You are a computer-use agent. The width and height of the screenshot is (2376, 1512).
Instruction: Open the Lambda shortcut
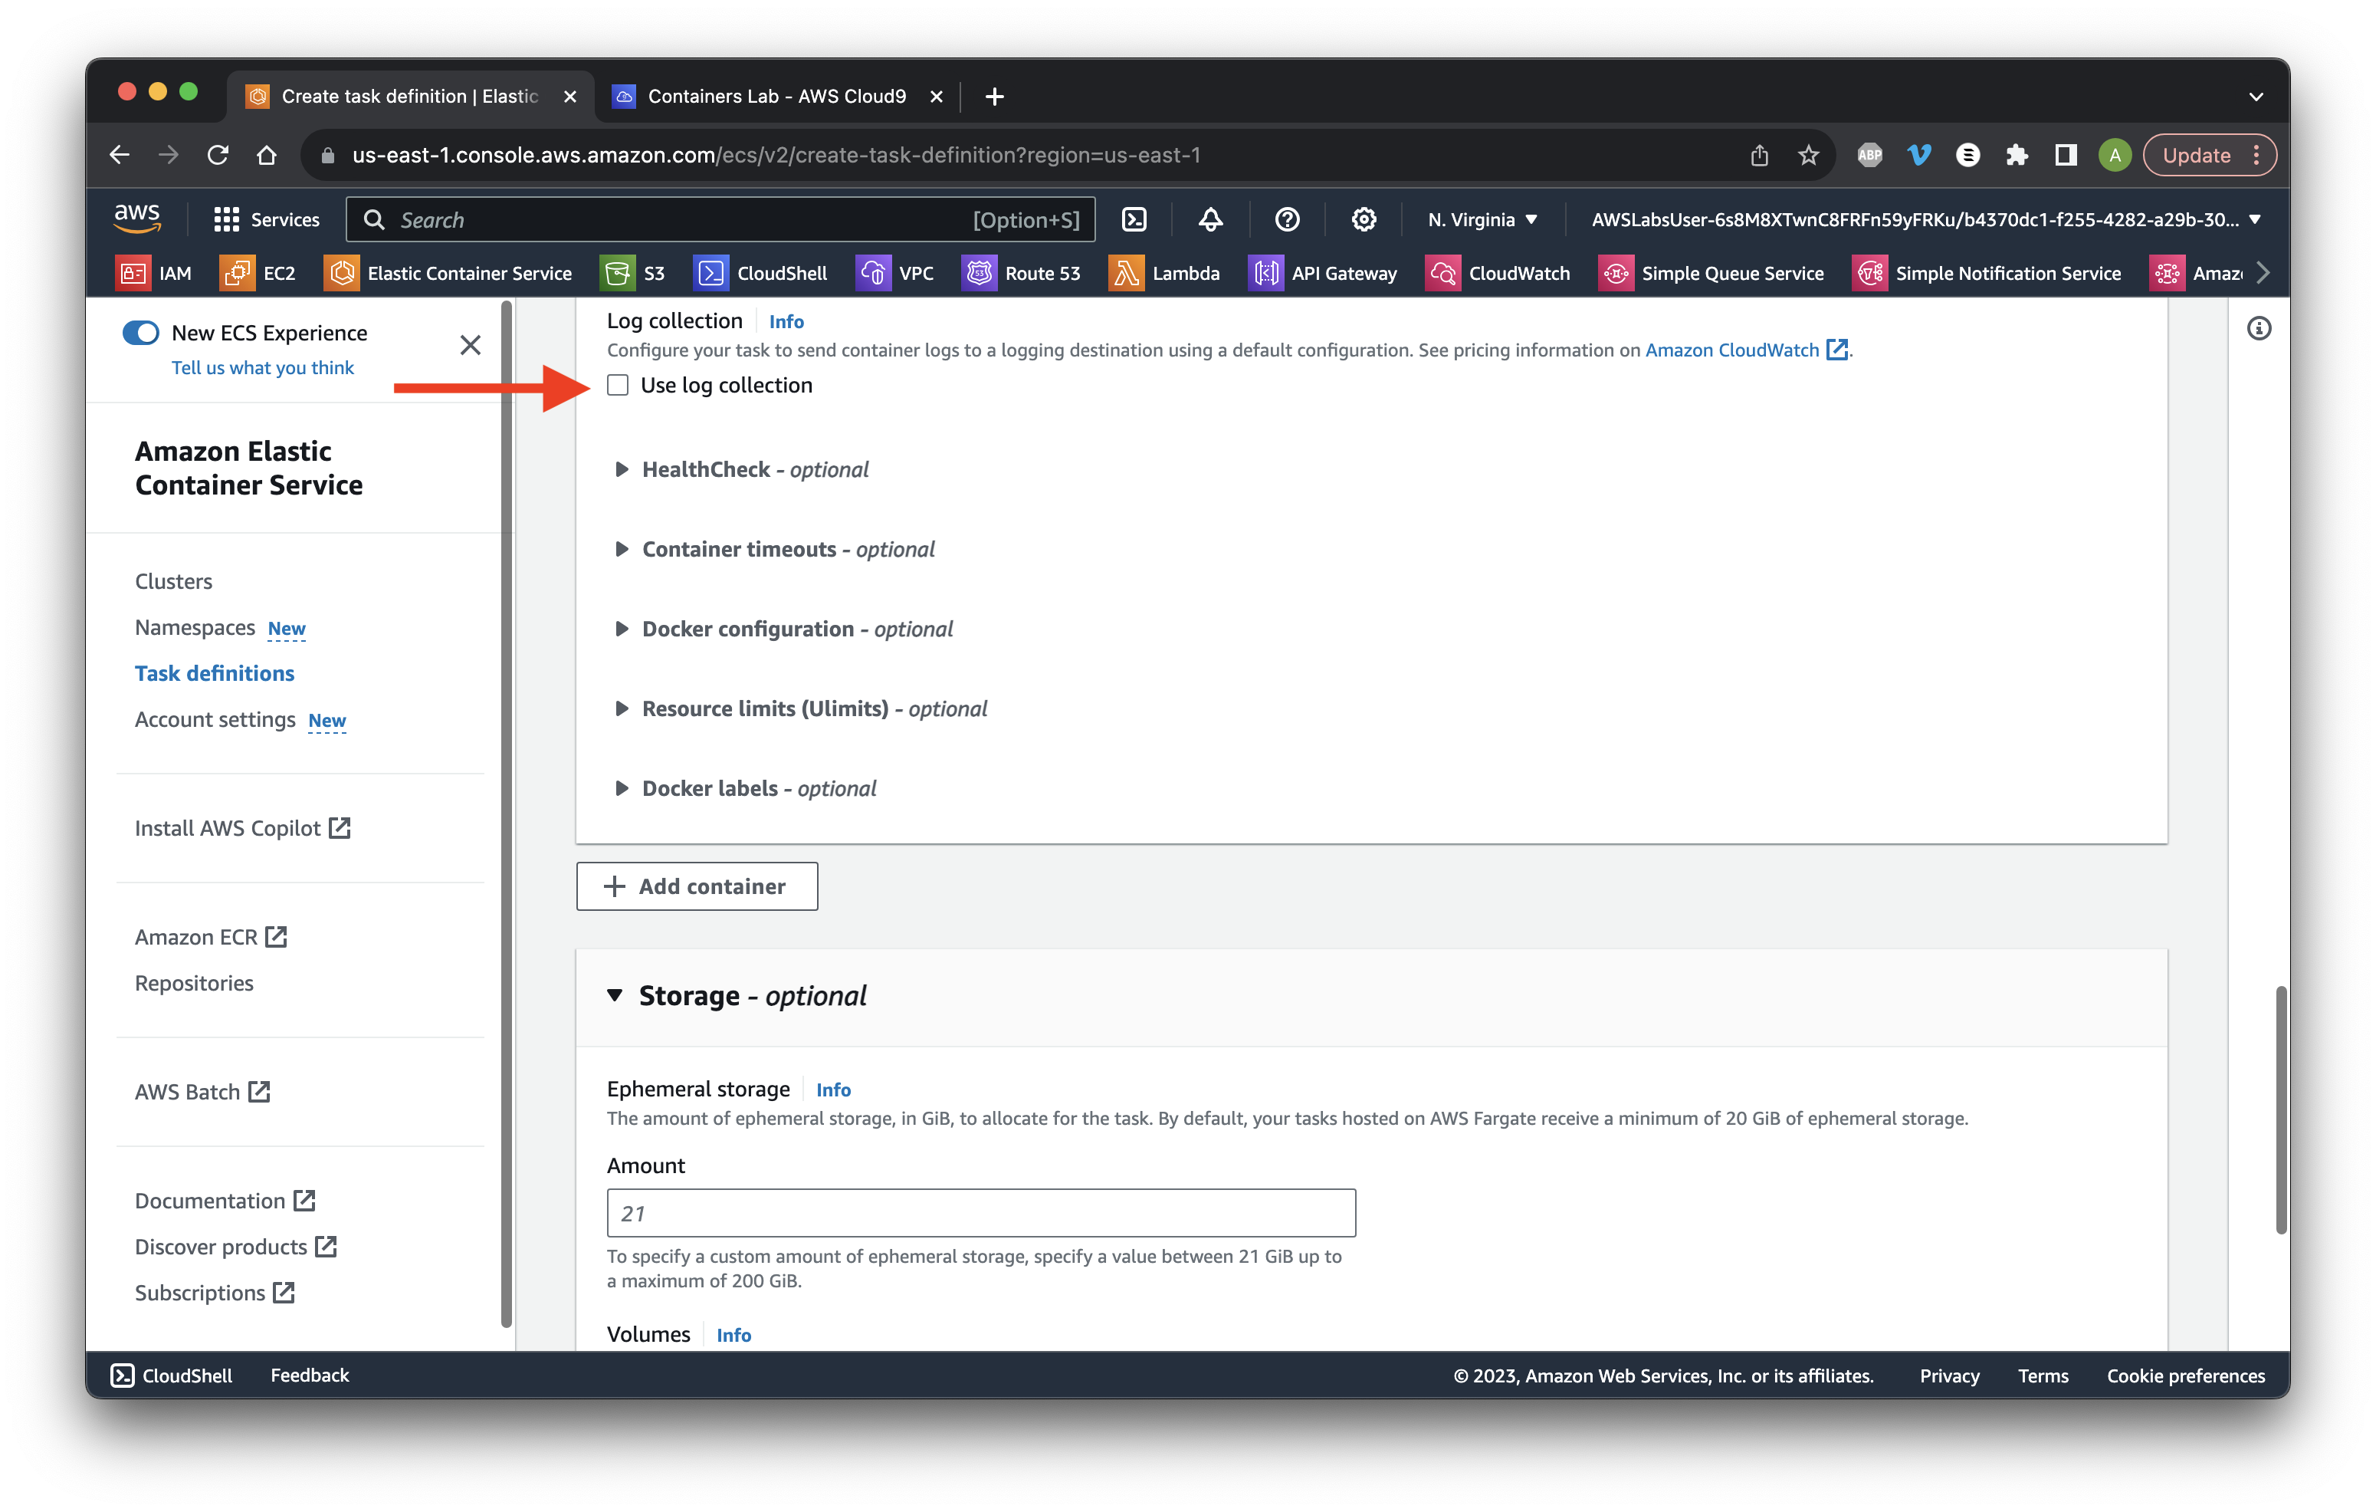coord(1164,274)
